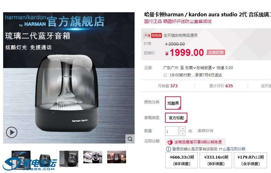Choose the ¥179.07x12期 installment plan
Viewport: 271px width, 173px height.
[251, 160]
